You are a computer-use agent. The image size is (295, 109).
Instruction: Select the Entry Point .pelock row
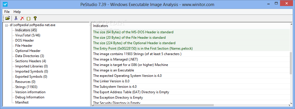point(191,48)
